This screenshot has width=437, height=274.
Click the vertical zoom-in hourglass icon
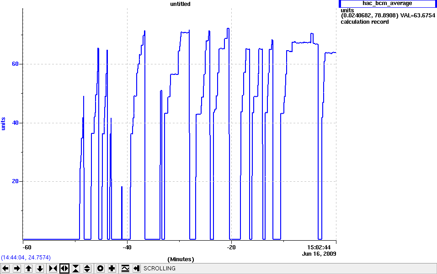[76, 269]
